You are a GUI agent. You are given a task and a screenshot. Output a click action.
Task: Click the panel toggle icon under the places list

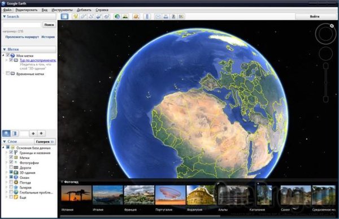click(x=14, y=133)
